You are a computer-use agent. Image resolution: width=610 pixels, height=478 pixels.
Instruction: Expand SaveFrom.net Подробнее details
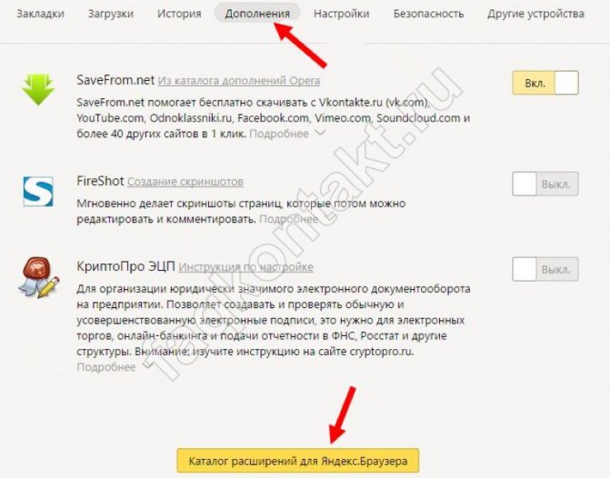pyautogui.click(x=287, y=134)
